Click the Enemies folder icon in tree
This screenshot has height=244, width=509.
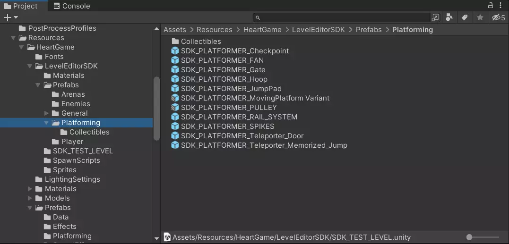(55, 104)
